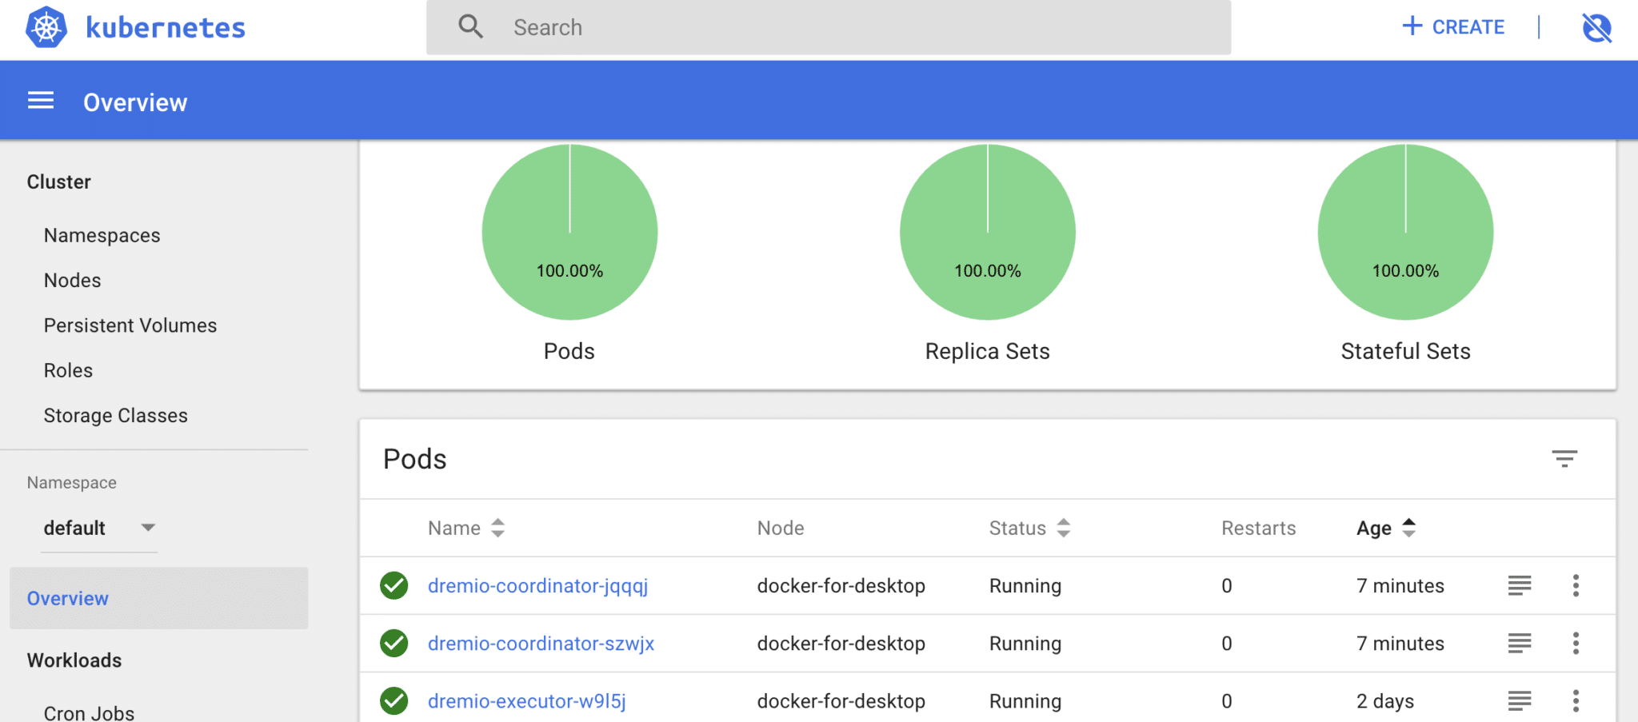Click the Kubernetes logo
Image resolution: width=1638 pixels, height=722 pixels.
[46, 26]
